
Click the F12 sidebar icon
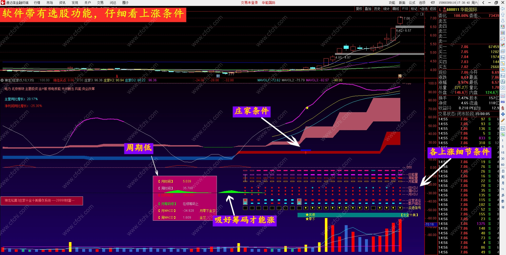[x=503, y=76]
